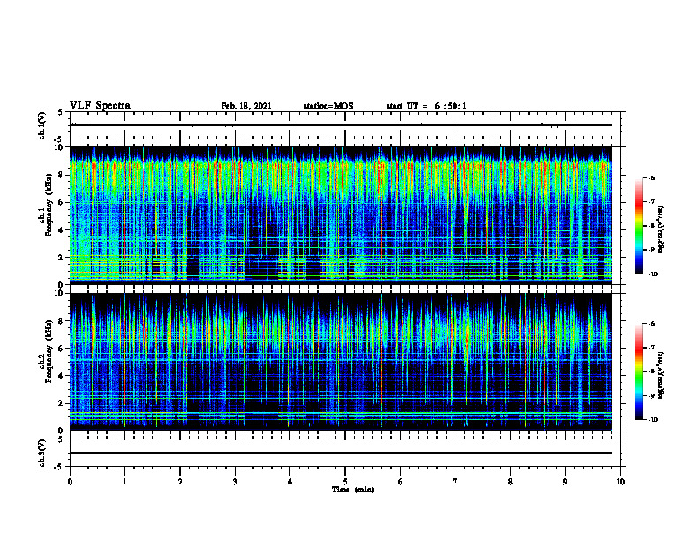Screen dimensions: 699x540
Task: Click time-axis tick label "5"
Action: coord(345,482)
